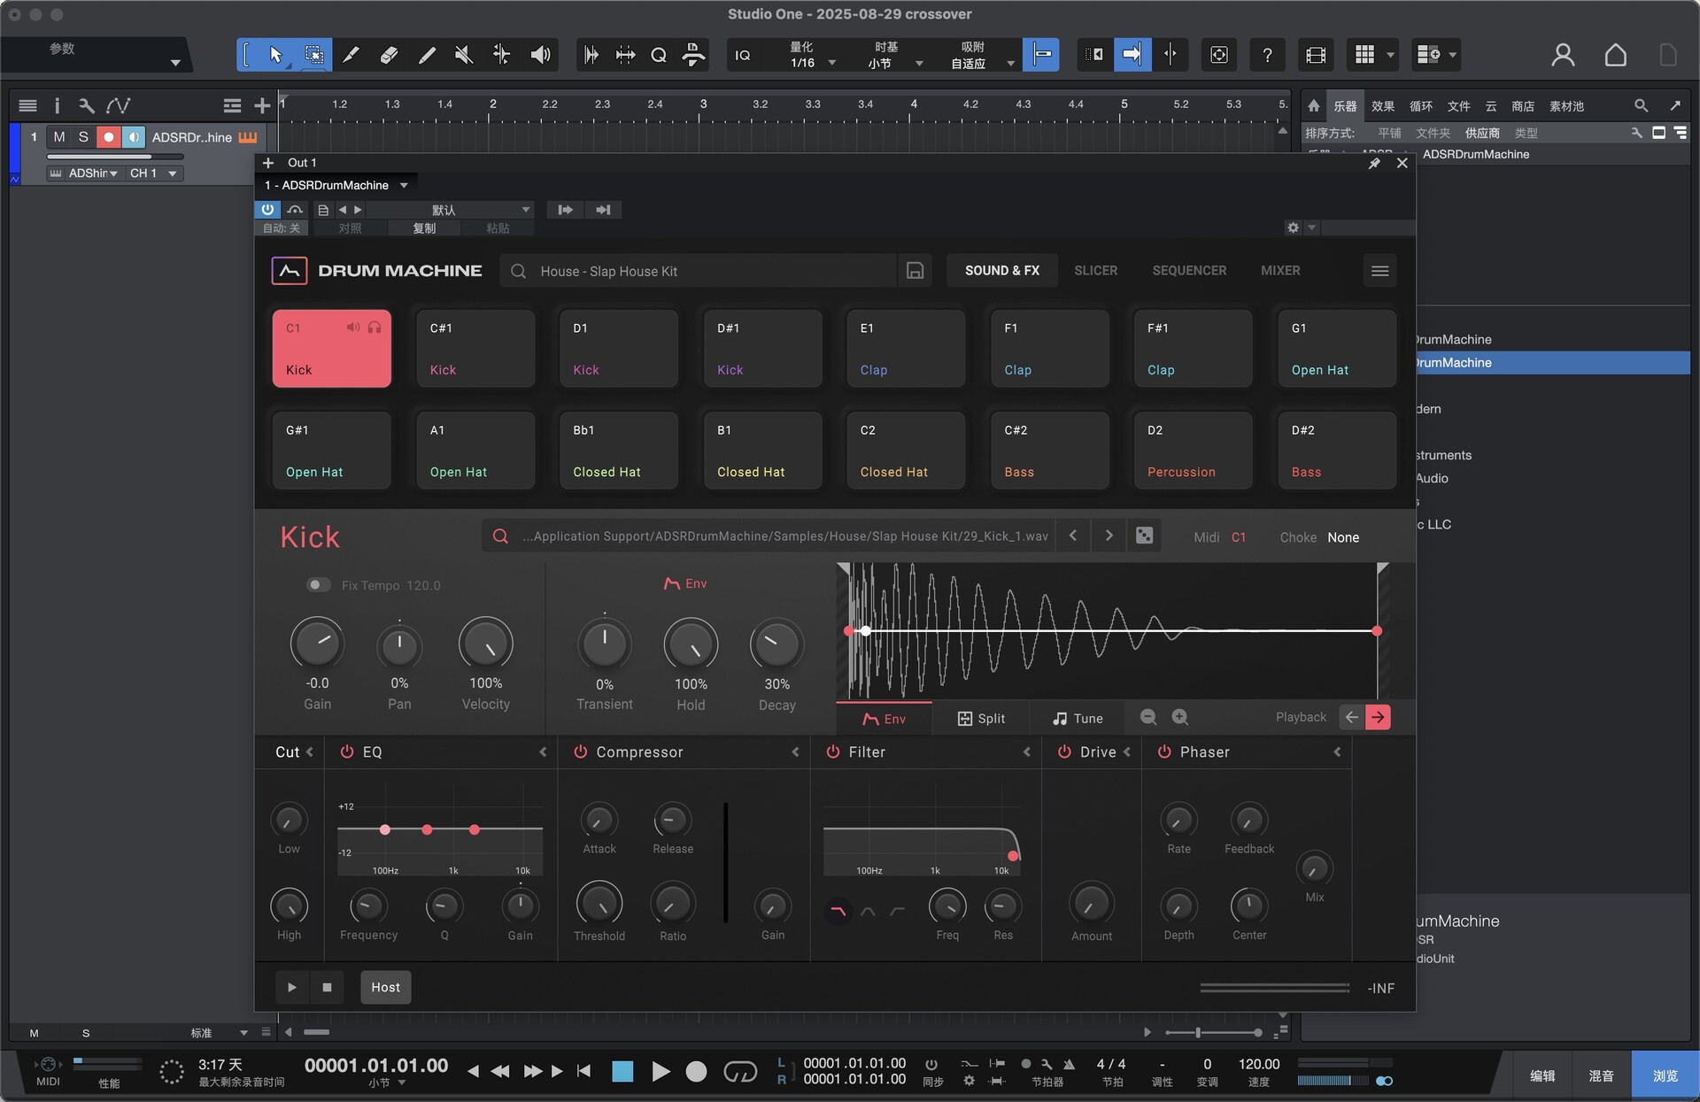
Task: Open the browser effects tab
Action: (x=1382, y=106)
